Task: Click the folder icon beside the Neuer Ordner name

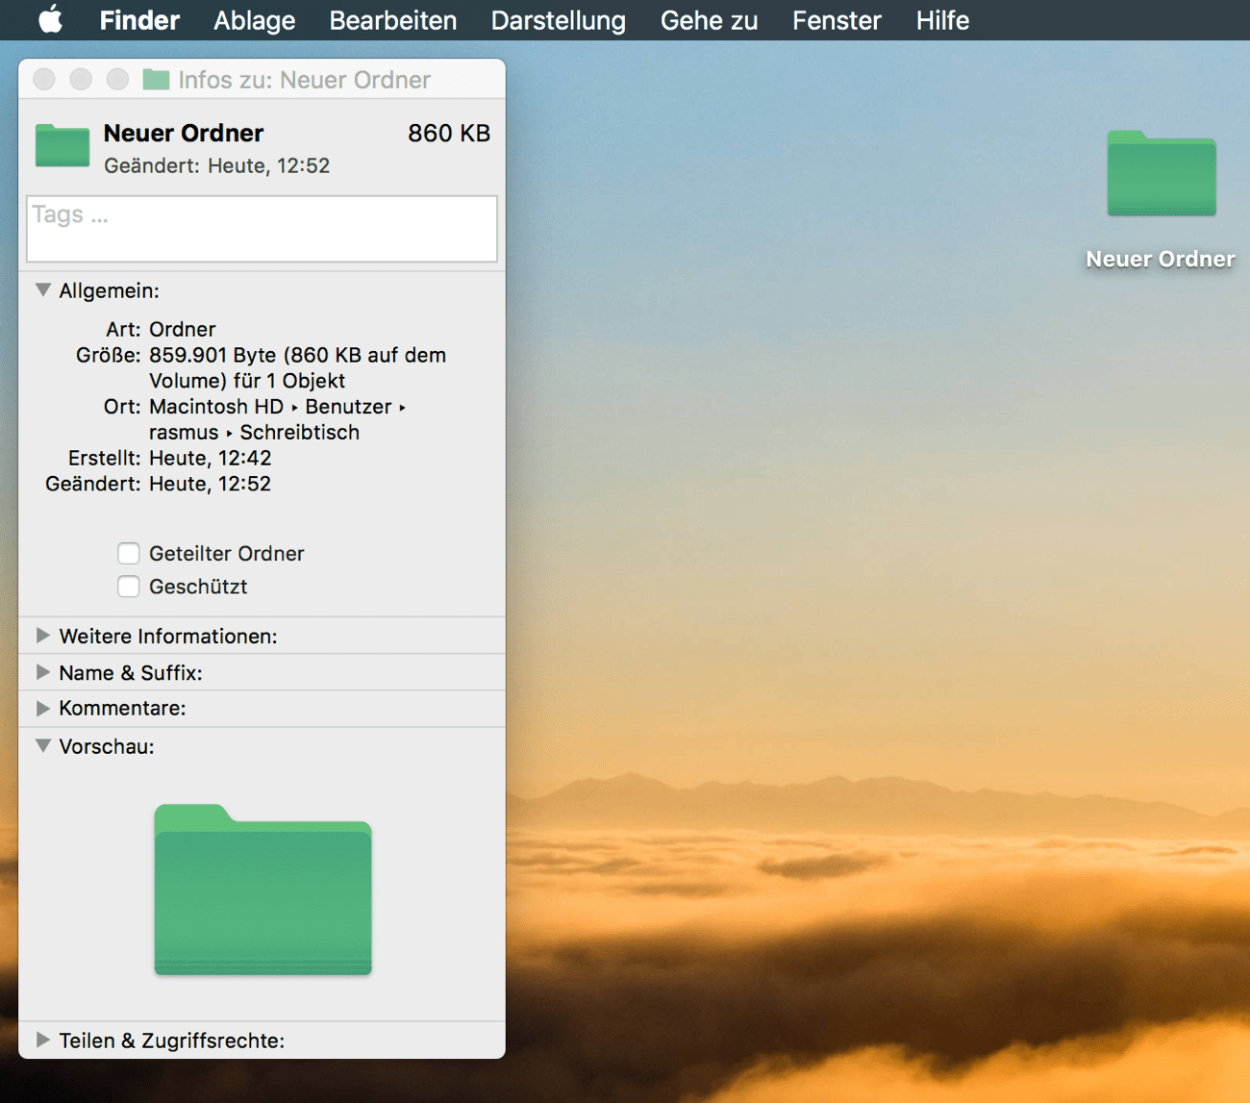Action: [x=62, y=146]
